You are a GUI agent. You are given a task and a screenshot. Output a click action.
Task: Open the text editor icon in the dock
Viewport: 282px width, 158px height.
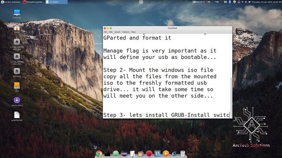pyautogui.click(x=132, y=154)
